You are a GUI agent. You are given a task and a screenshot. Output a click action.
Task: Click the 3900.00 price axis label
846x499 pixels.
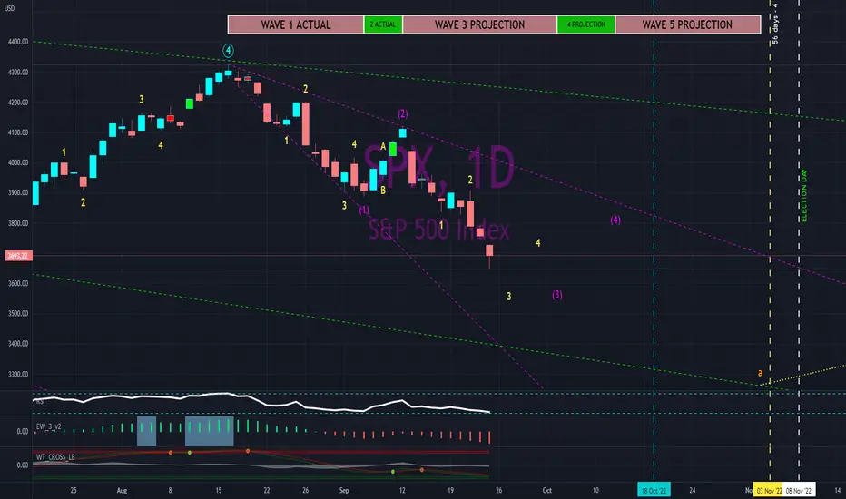pos(18,192)
